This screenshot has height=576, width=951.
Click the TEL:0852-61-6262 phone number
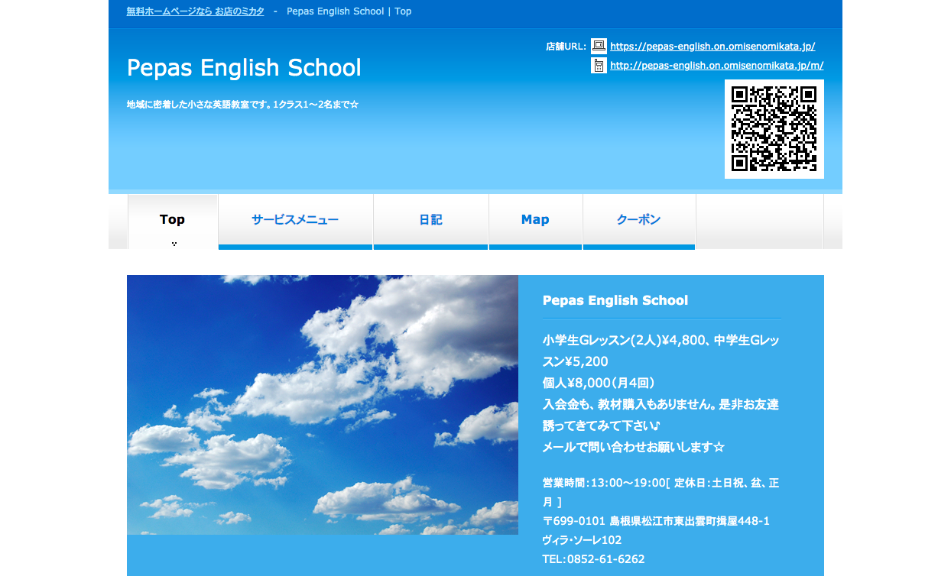(x=593, y=559)
